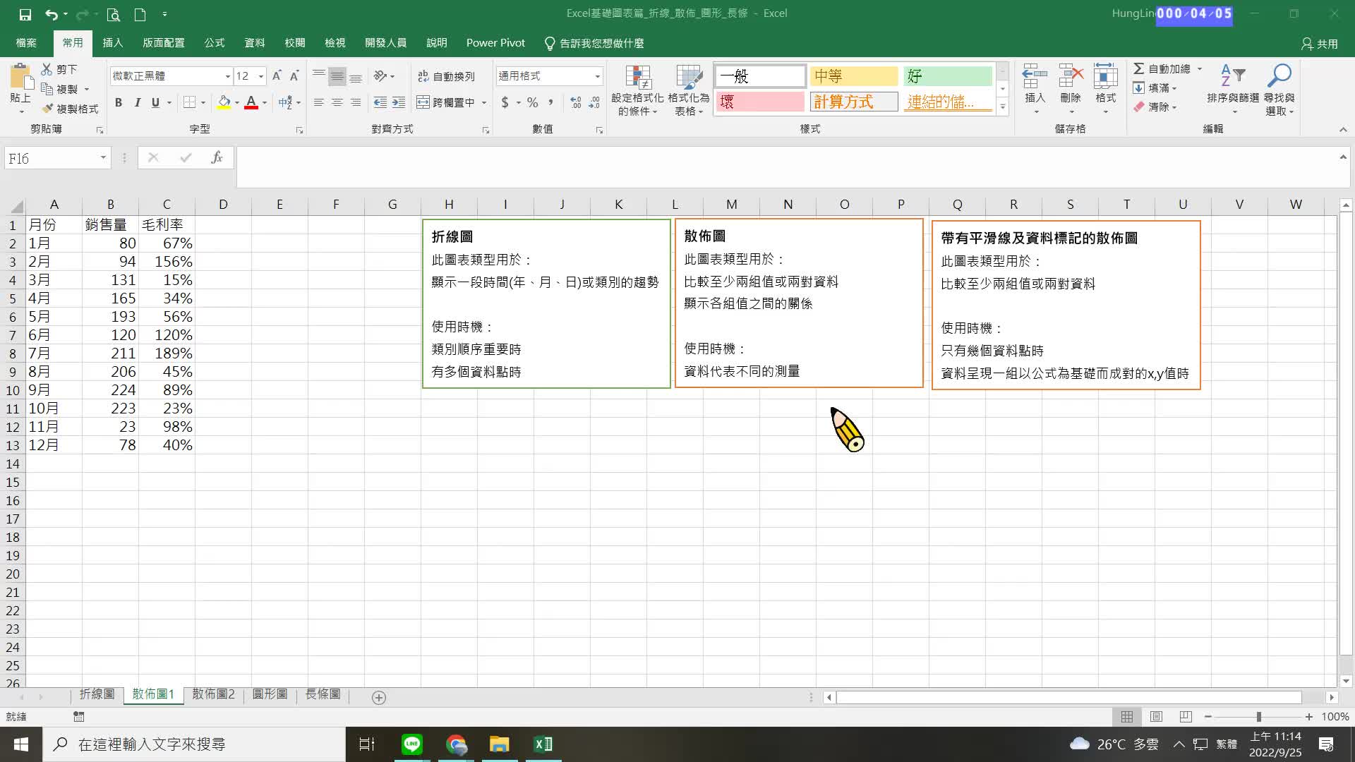The image size is (1355, 762).
Task: Open Merge & Center (跨欄置中) dropdown arrow
Action: pos(484,103)
